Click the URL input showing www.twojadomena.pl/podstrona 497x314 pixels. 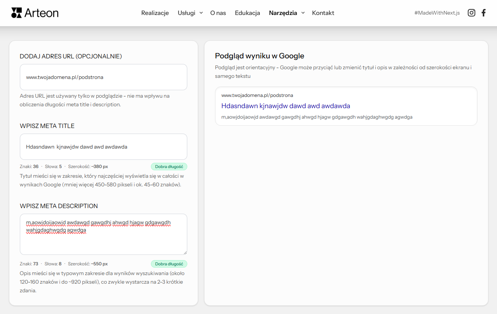point(103,77)
